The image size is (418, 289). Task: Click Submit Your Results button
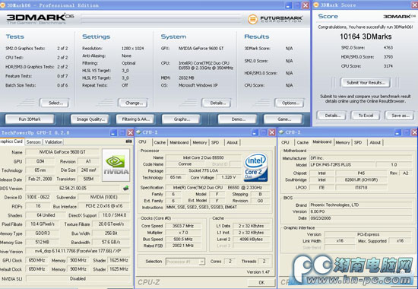point(366,83)
